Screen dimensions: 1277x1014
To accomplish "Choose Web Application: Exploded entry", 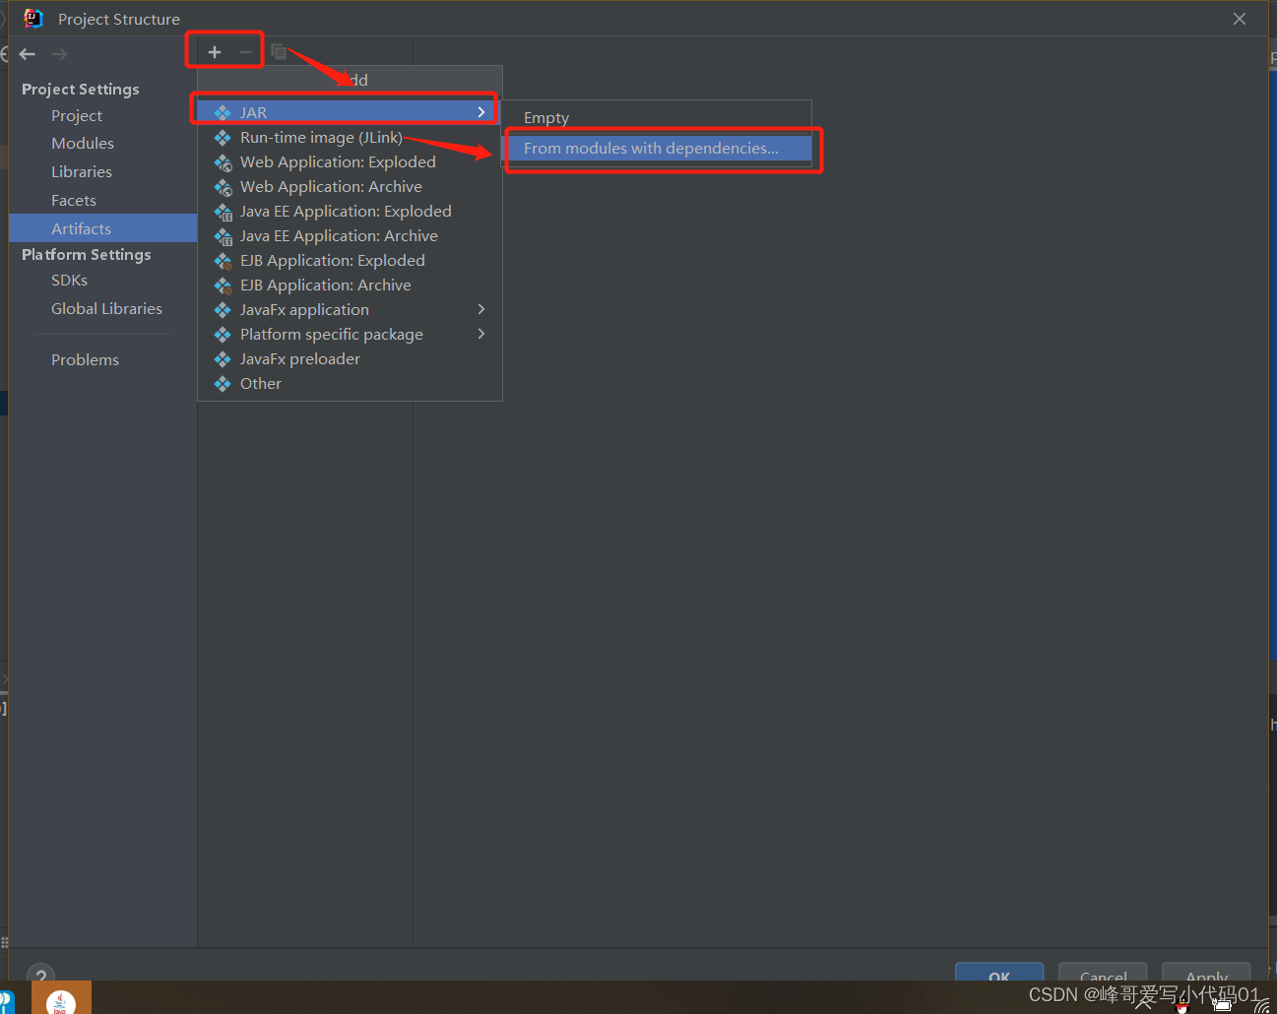I will [x=350, y=161].
